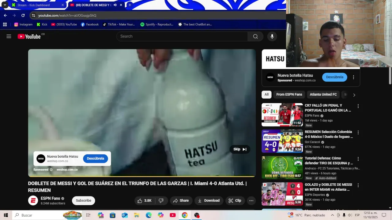Open the Tutorial Defensa video thumbnail
Viewport: 392px width, 220px height.
pos(282,167)
